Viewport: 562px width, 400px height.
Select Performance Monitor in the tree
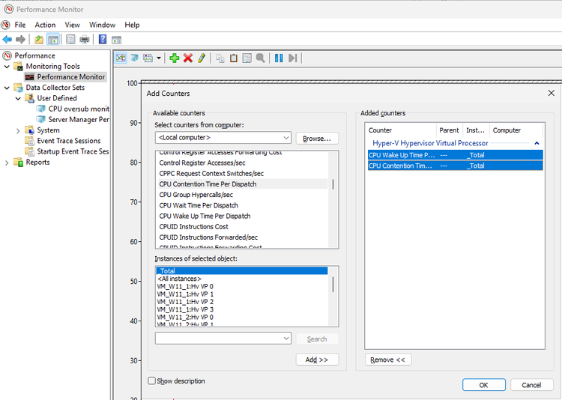tap(71, 76)
